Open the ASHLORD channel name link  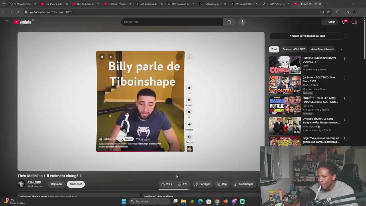[x=34, y=182]
